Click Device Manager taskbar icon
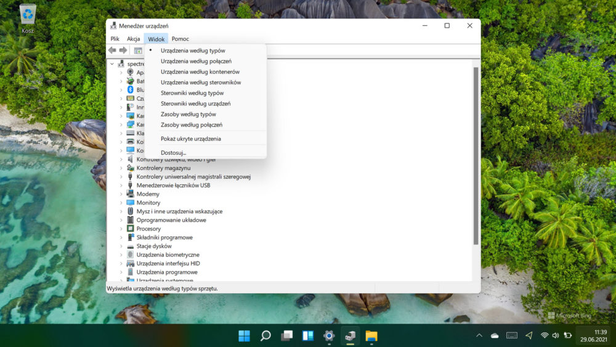Viewport: 616px width, 347px height. (x=350, y=336)
